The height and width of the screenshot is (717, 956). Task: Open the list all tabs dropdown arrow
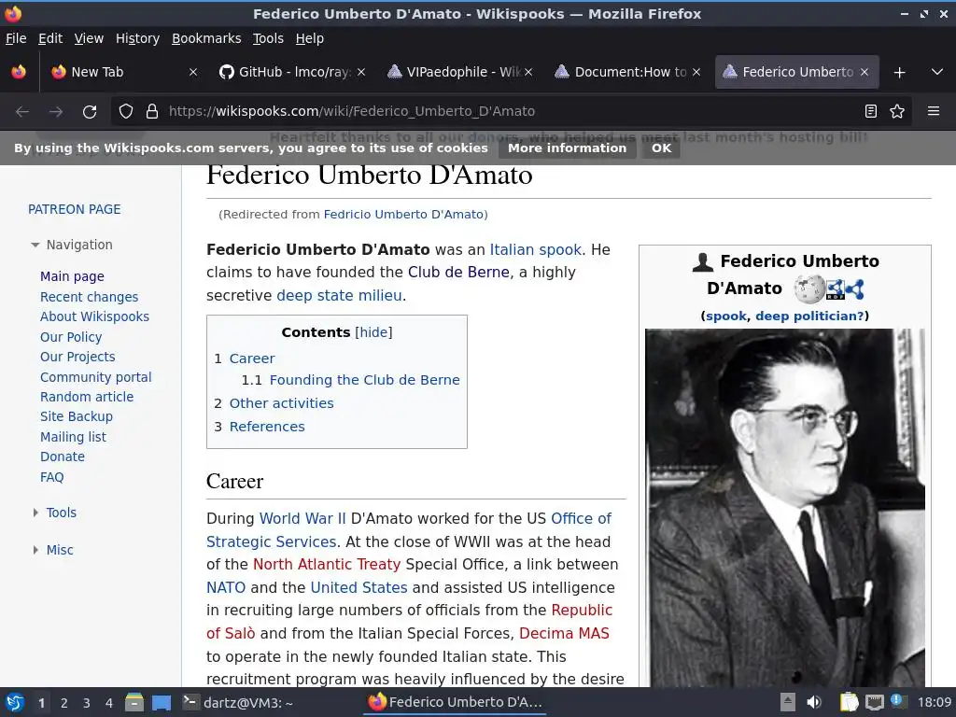coord(937,72)
